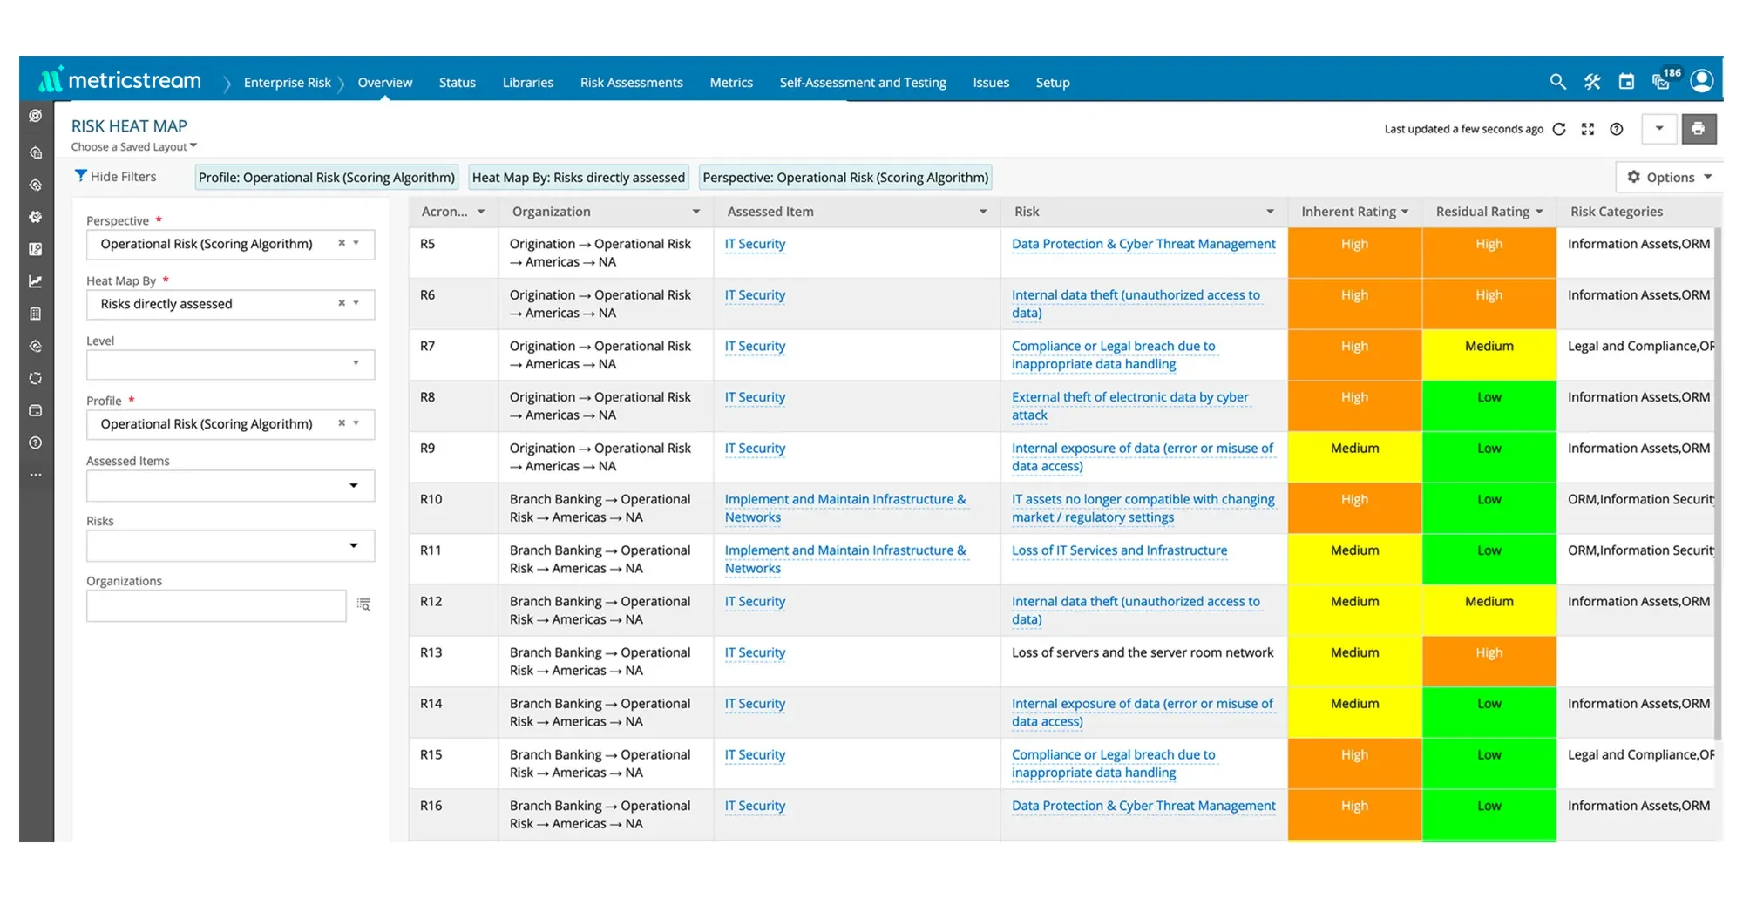Open the calendar icon in the top bar
The height and width of the screenshot is (898, 1743).
[x=1626, y=82]
